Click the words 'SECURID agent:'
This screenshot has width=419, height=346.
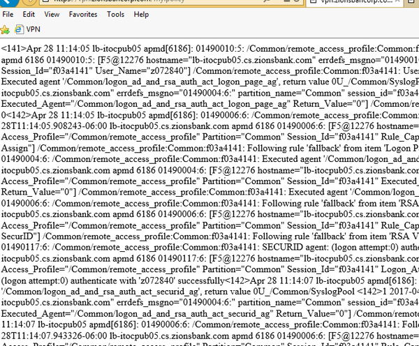tap(295, 247)
